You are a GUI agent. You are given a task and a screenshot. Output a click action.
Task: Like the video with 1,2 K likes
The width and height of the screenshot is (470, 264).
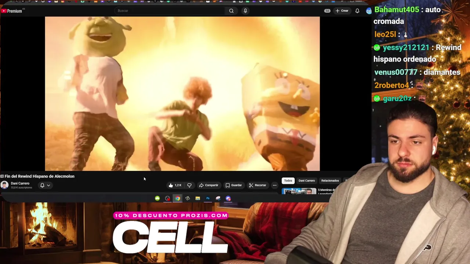click(x=175, y=185)
